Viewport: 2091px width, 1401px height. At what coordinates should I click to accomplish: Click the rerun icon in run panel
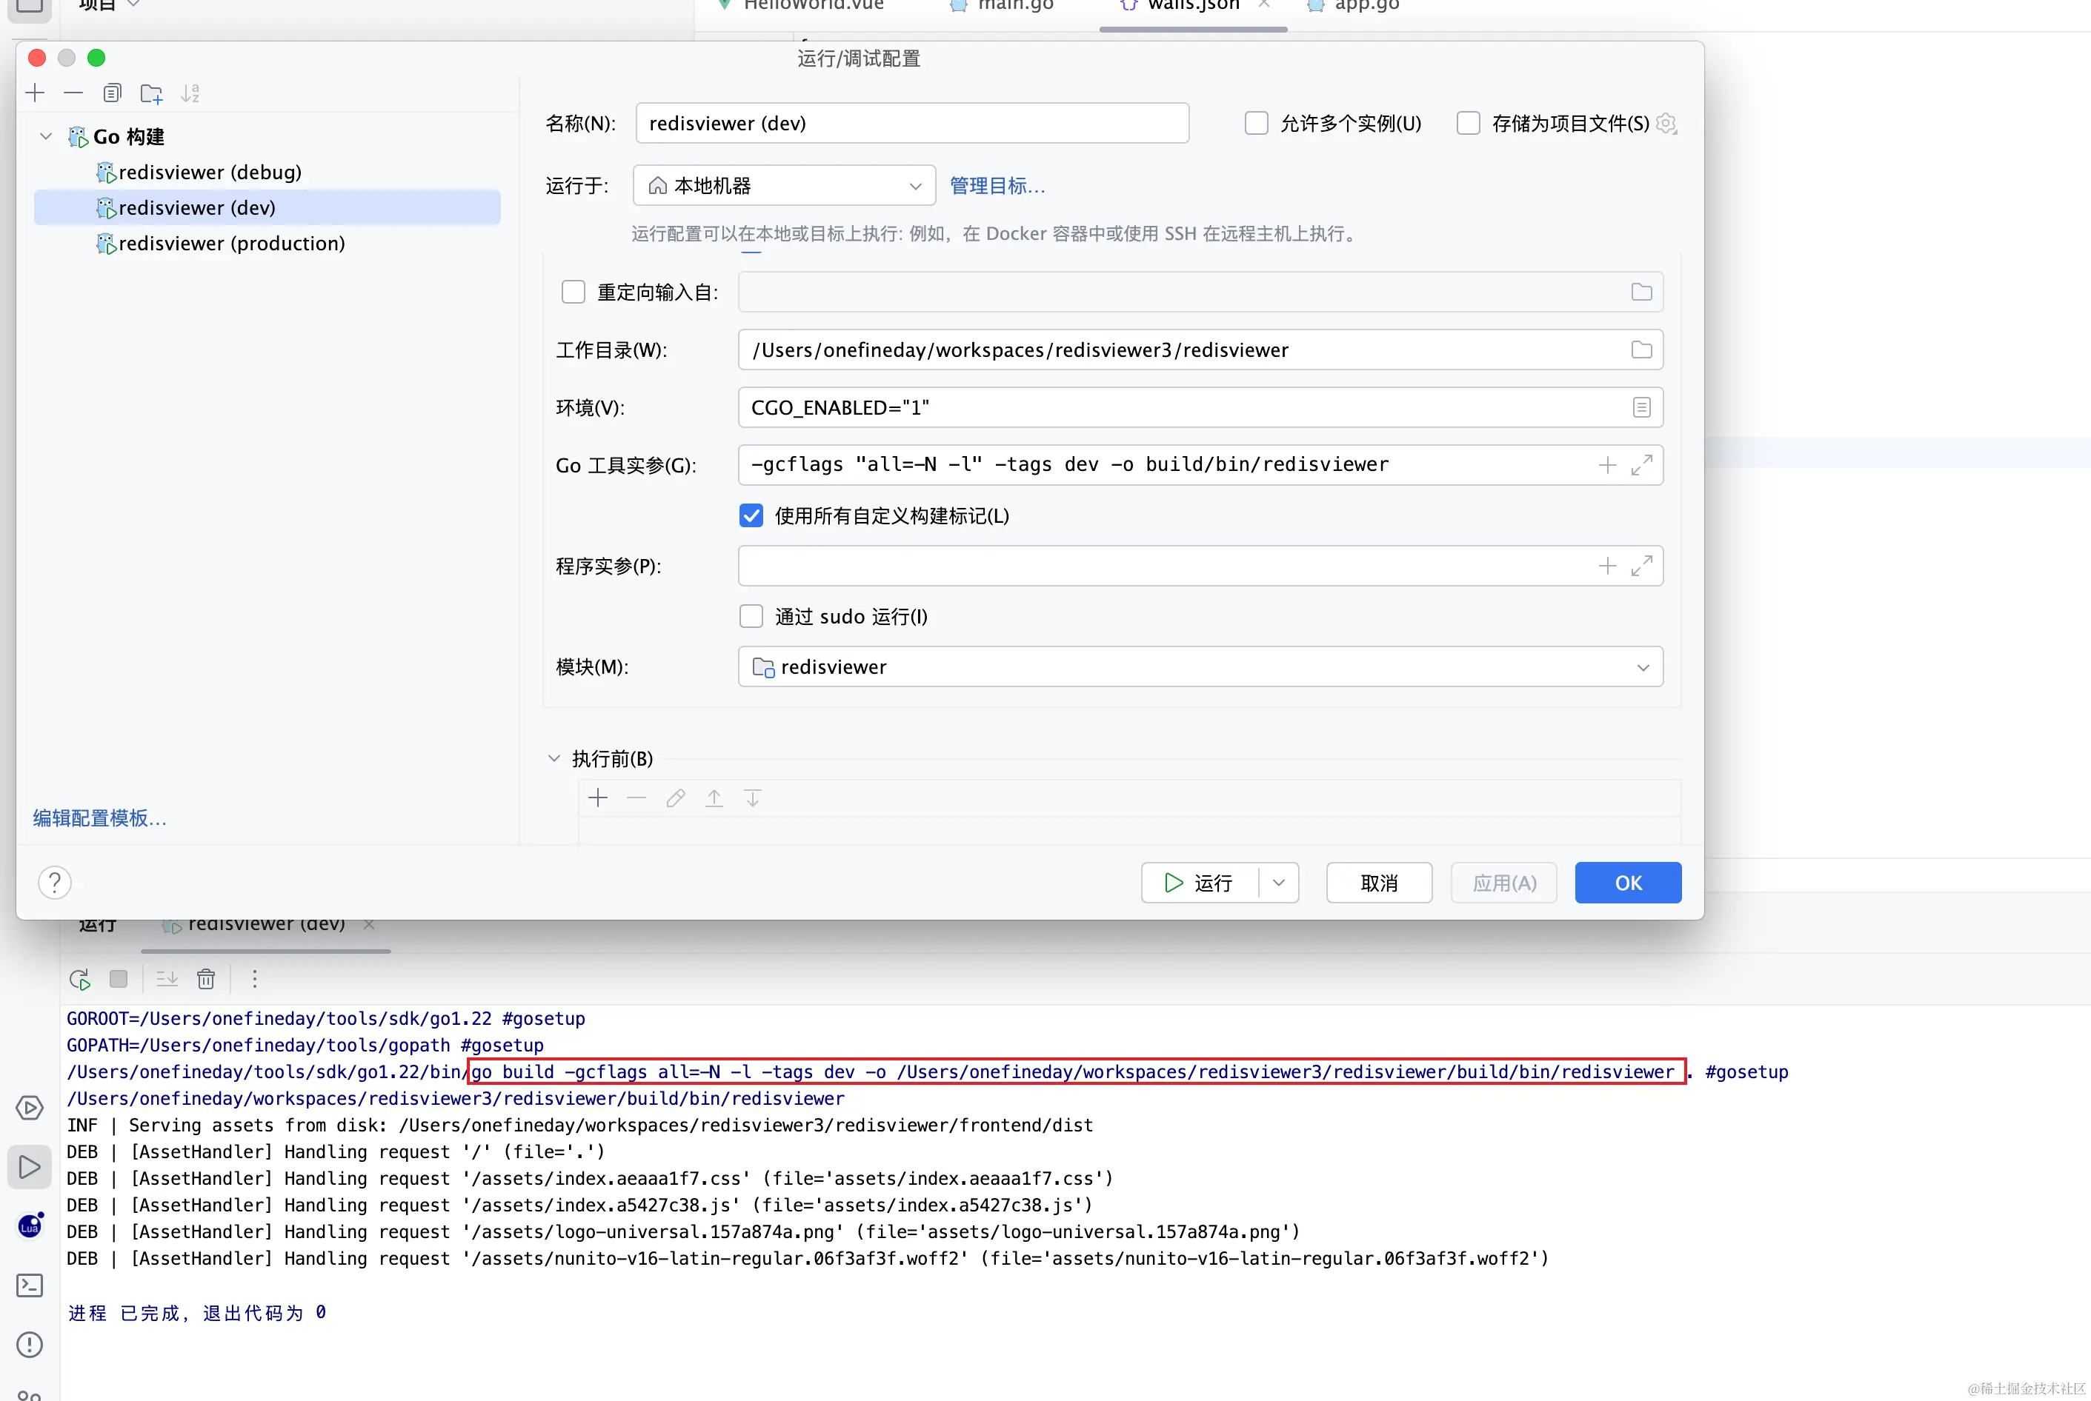(x=79, y=979)
